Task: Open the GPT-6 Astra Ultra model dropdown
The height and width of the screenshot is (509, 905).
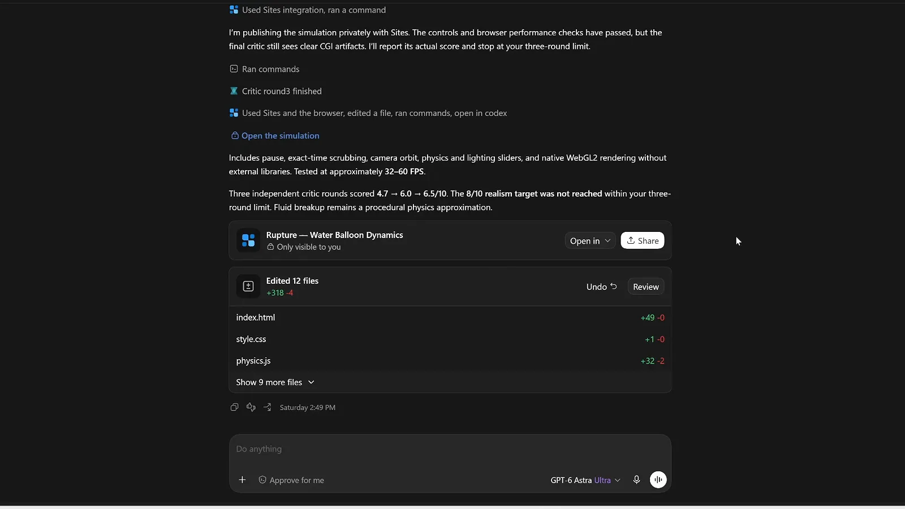Action: 585,480
